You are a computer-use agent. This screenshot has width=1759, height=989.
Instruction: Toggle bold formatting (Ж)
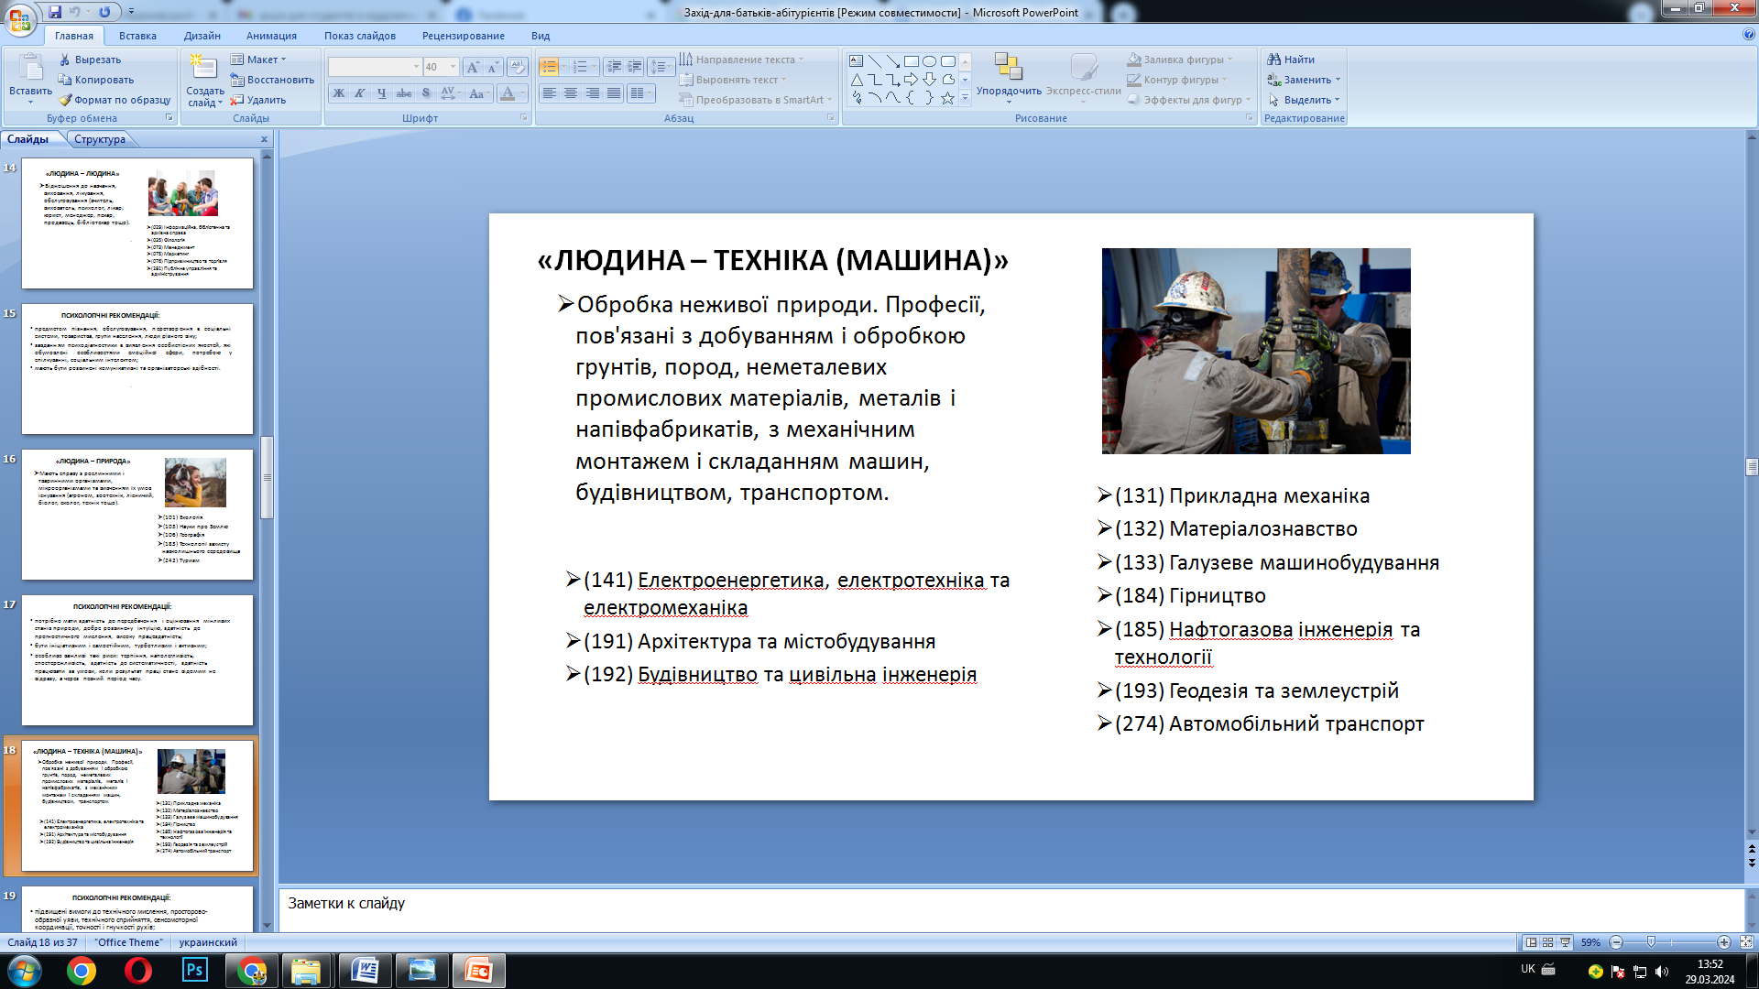pyautogui.click(x=339, y=93)
